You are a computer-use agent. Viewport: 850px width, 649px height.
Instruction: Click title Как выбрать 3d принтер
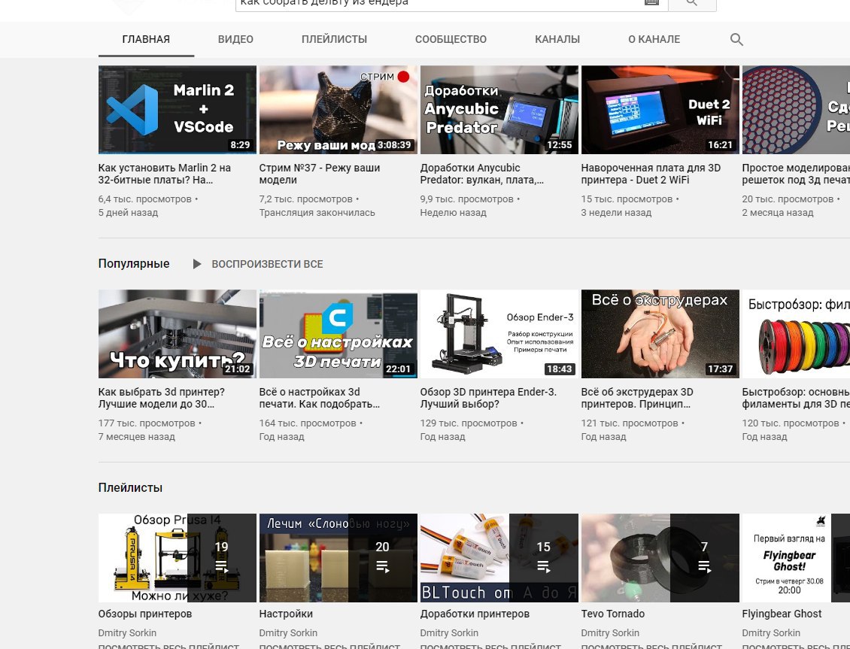161,398
